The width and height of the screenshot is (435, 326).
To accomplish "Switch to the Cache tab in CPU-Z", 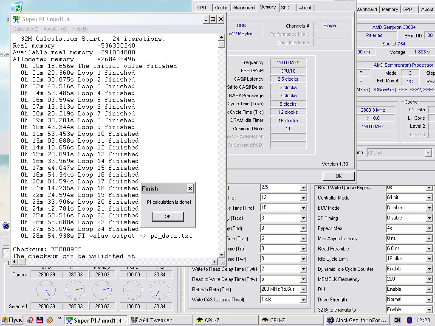I will pyautogui.click(x=222, y=8).
